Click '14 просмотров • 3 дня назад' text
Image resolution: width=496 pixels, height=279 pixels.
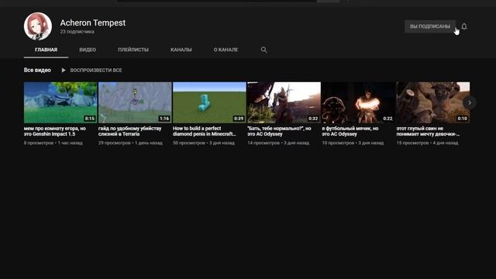point(278,143)
